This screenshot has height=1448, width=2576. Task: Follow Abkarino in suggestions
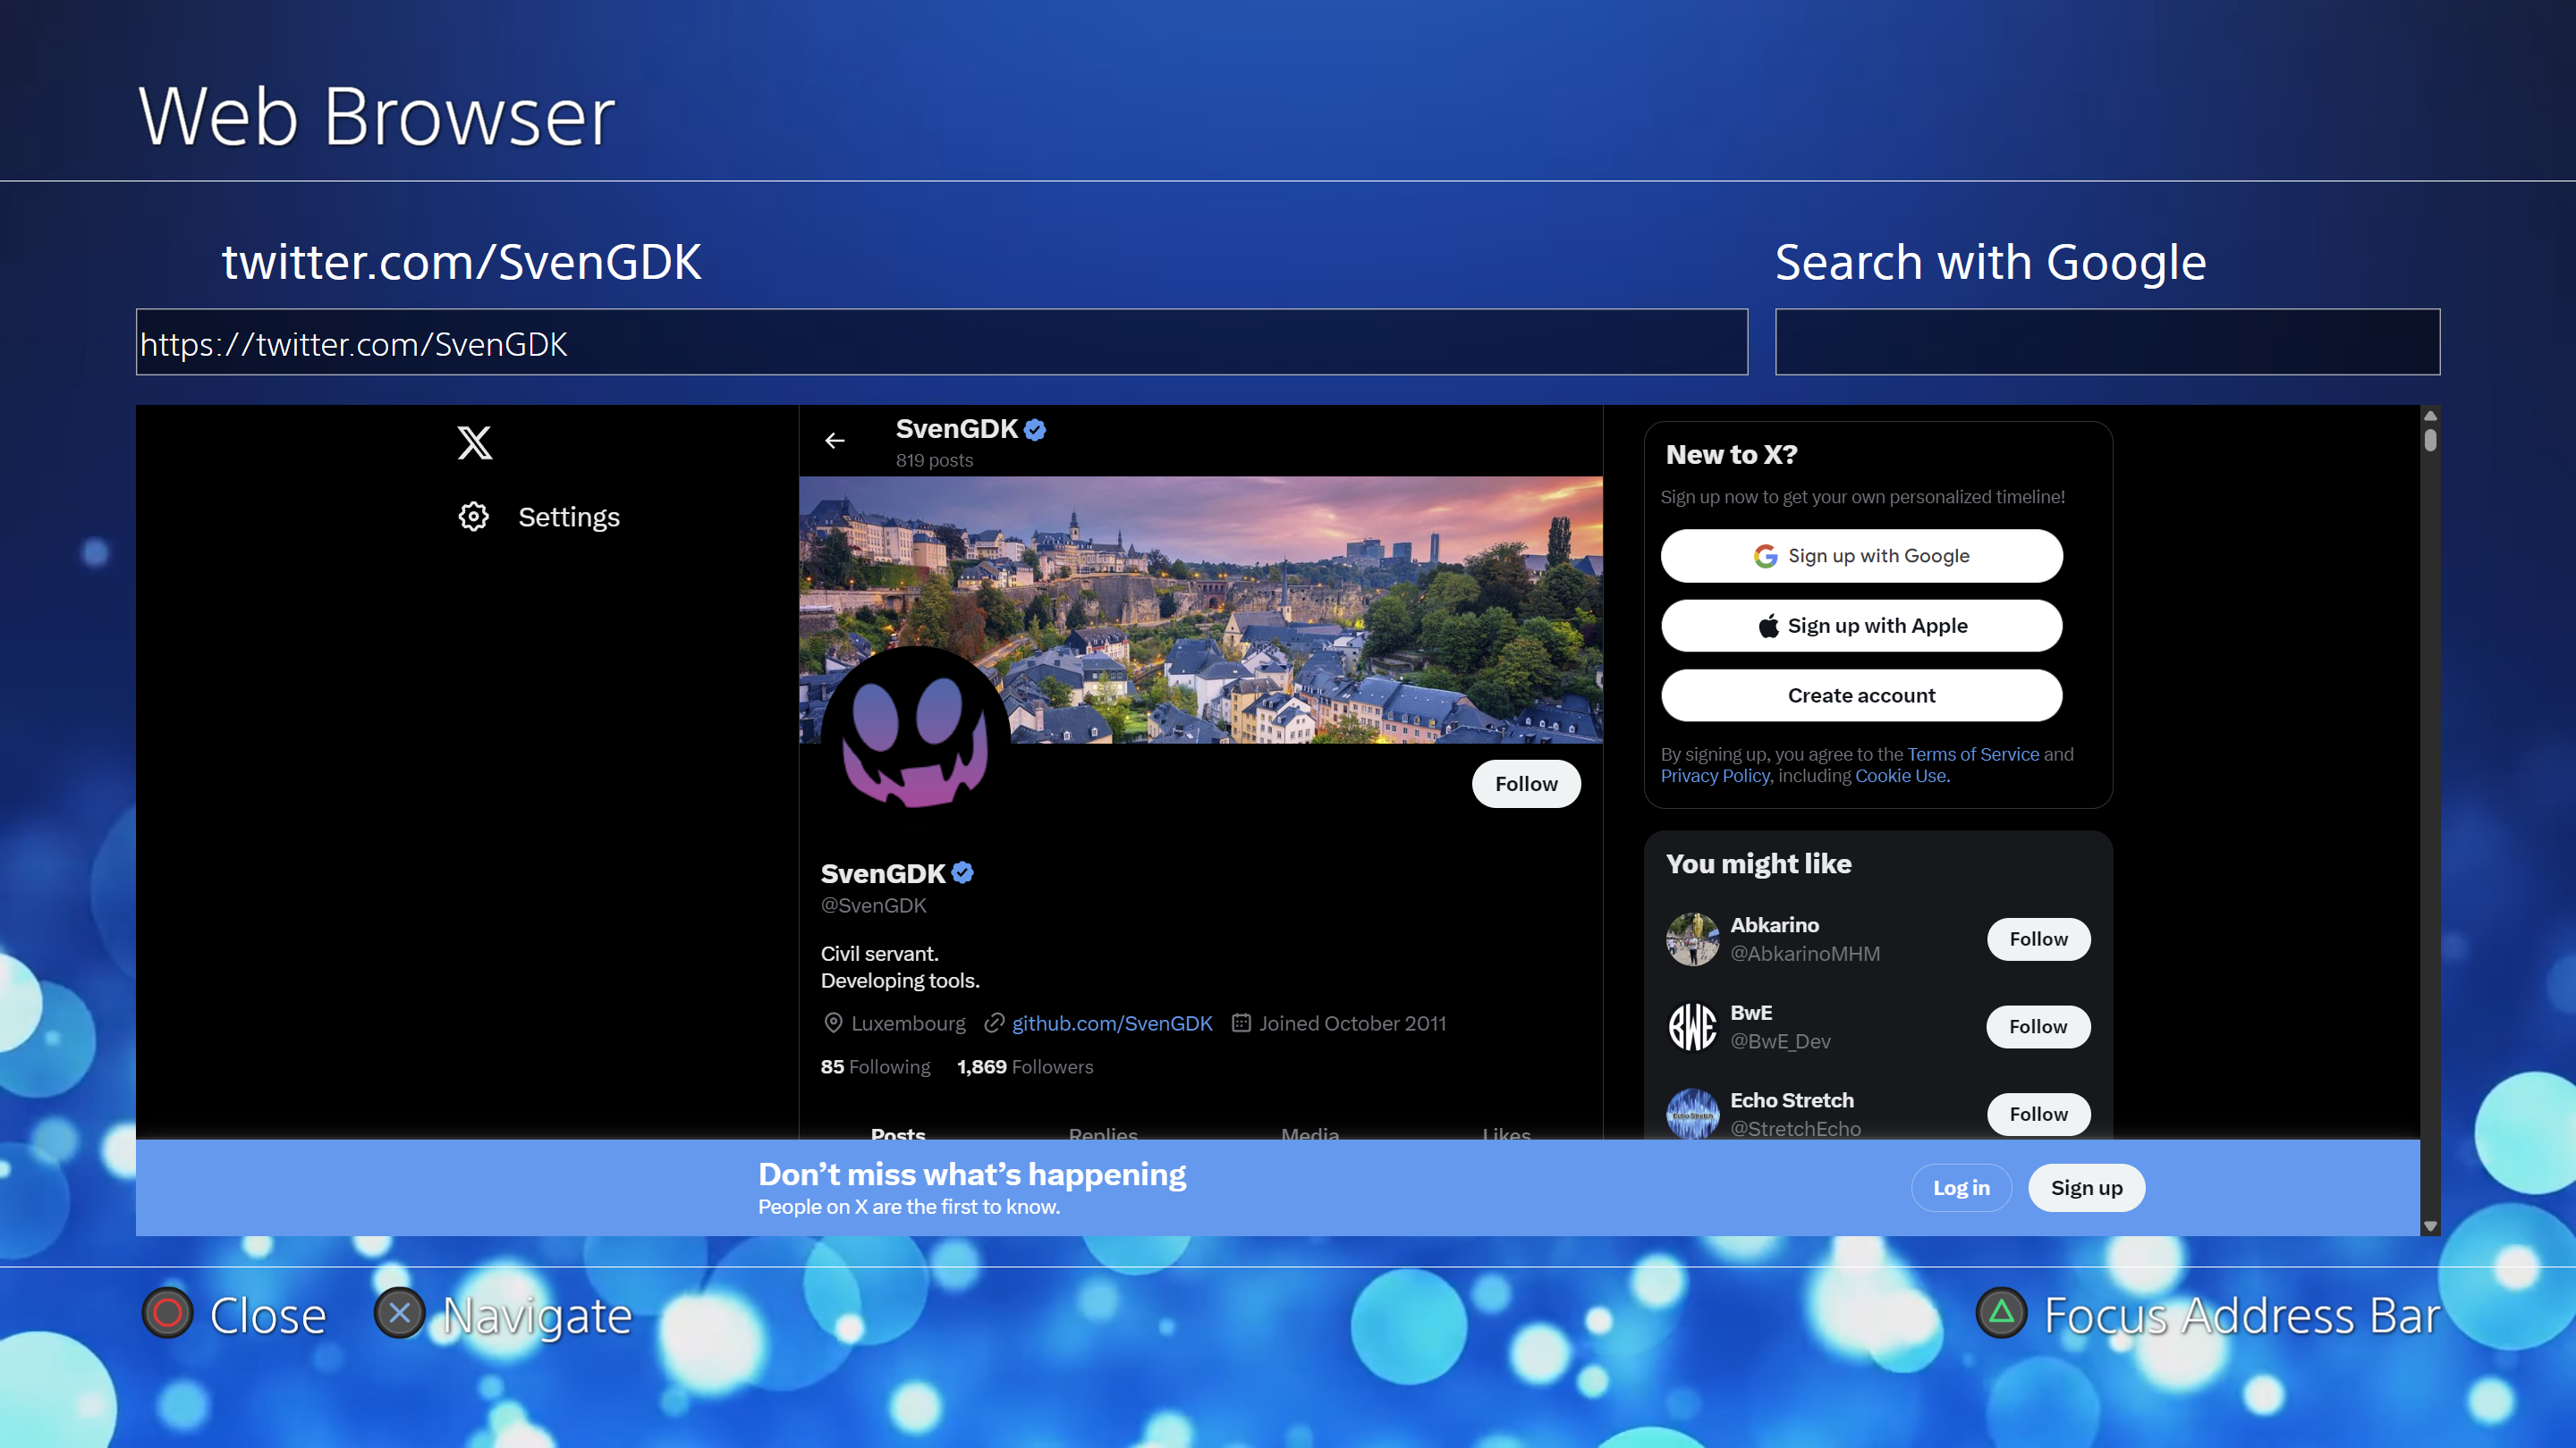click(x=2038, y=939)
